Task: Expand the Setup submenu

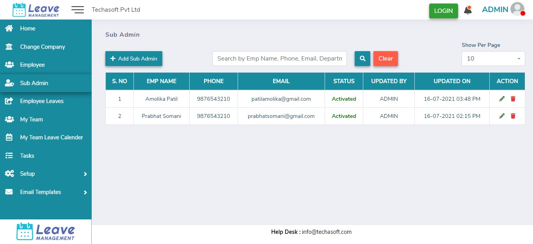Action: 46,174
